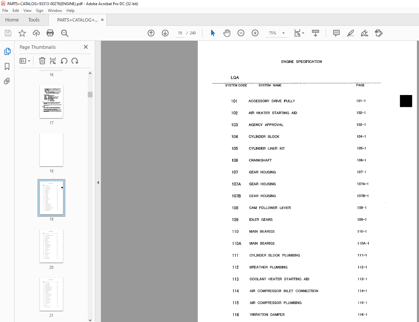
Task: Click the scrolling mode keyboard icon
Action: pyautogui.click(x=316, y=33)
